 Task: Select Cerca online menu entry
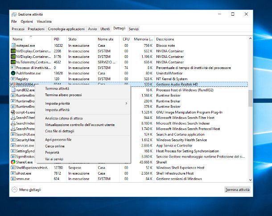click(x=55, y=146)
